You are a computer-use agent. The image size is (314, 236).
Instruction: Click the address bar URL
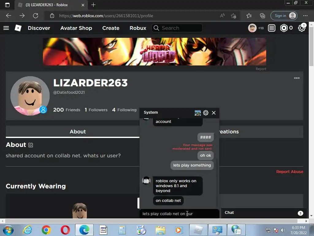(106, 16)
